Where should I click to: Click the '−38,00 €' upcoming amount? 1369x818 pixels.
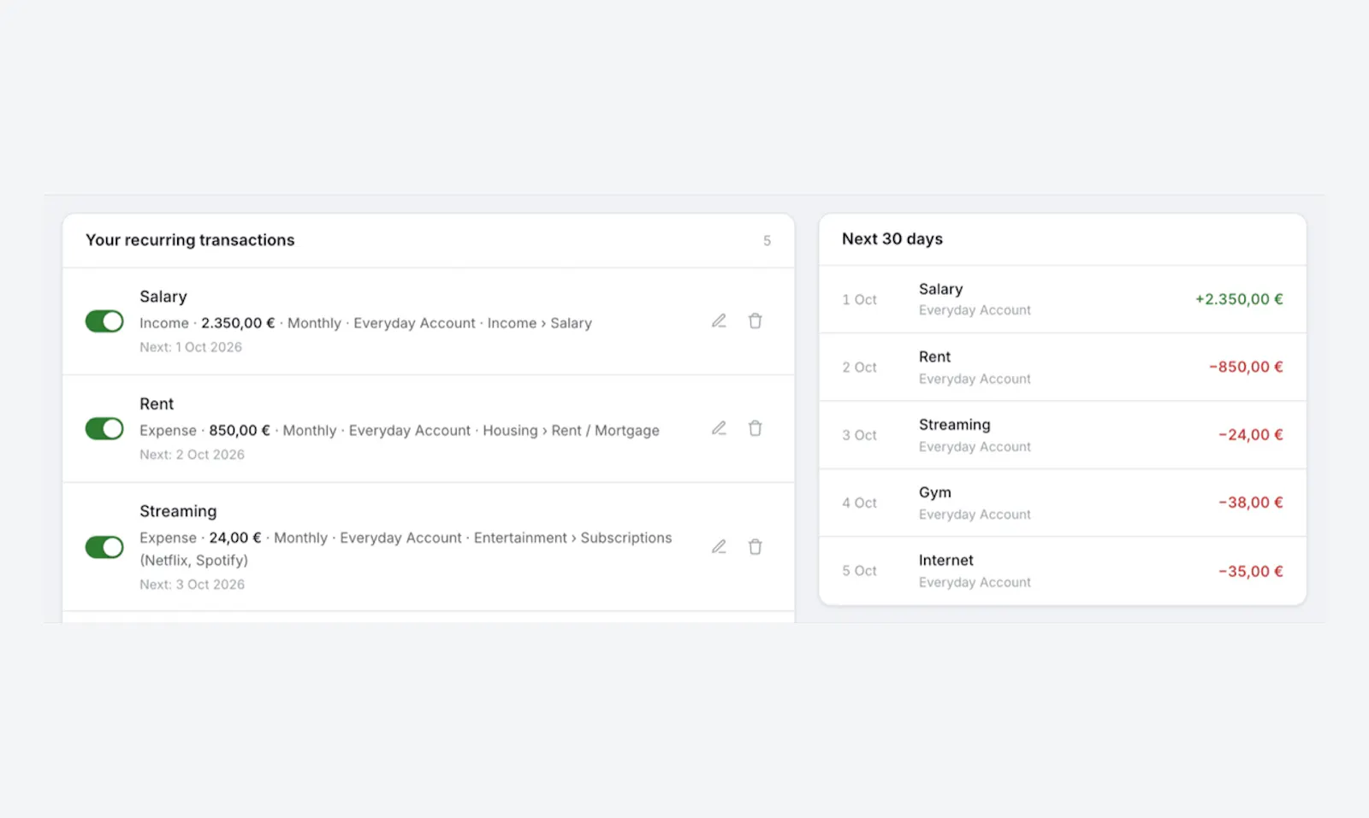pyautogui.click(x=1251, y=503)
